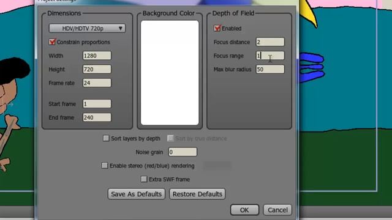Image resolution: width=392 pixels, height=220 pixels.
Task: Toggle the Constrain proportions checkbox
Action: tap(52, 42)
